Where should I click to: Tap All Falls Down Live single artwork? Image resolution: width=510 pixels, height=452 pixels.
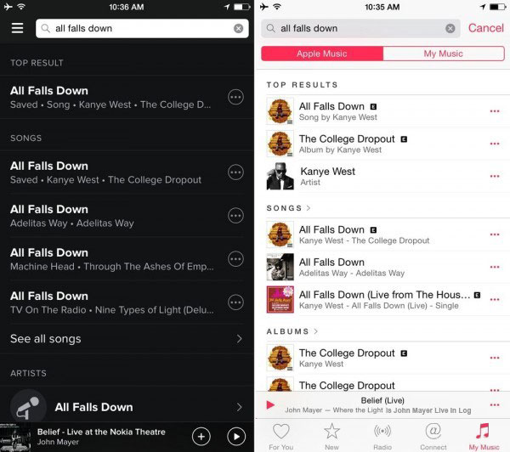(x=280, y=299)
